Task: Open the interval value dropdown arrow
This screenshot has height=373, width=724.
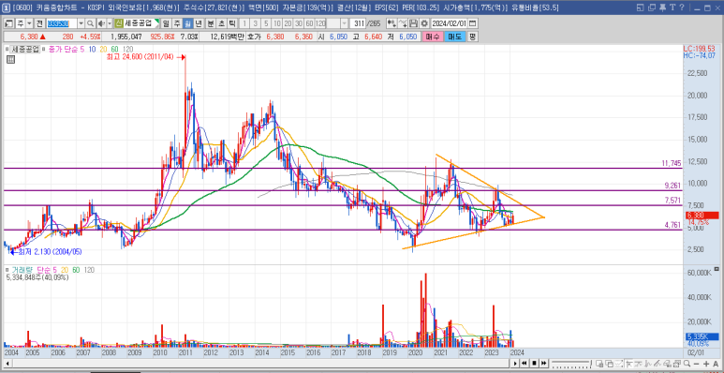Action: [x=345, y=23]
